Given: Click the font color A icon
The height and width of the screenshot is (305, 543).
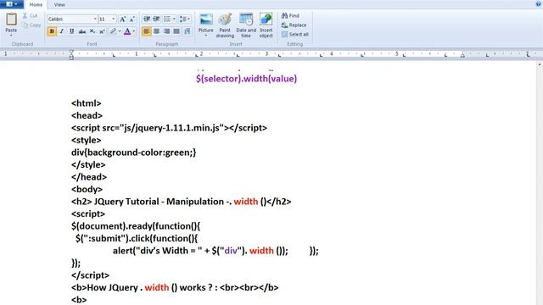Looking at the screenshot, I should (x=127, y=31).
